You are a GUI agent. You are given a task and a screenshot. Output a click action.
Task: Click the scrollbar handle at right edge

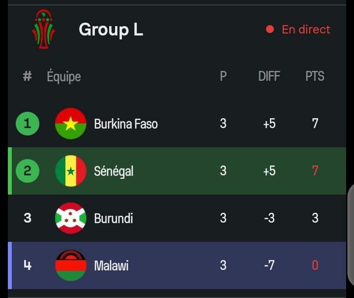[351, 235]
